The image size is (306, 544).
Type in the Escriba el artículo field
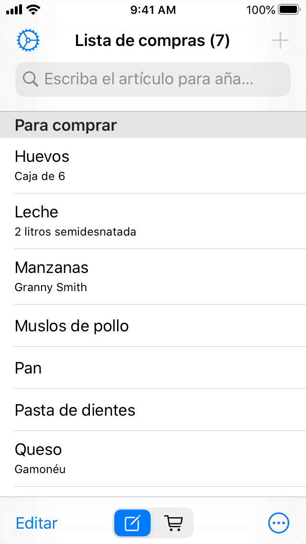[158, 79]
